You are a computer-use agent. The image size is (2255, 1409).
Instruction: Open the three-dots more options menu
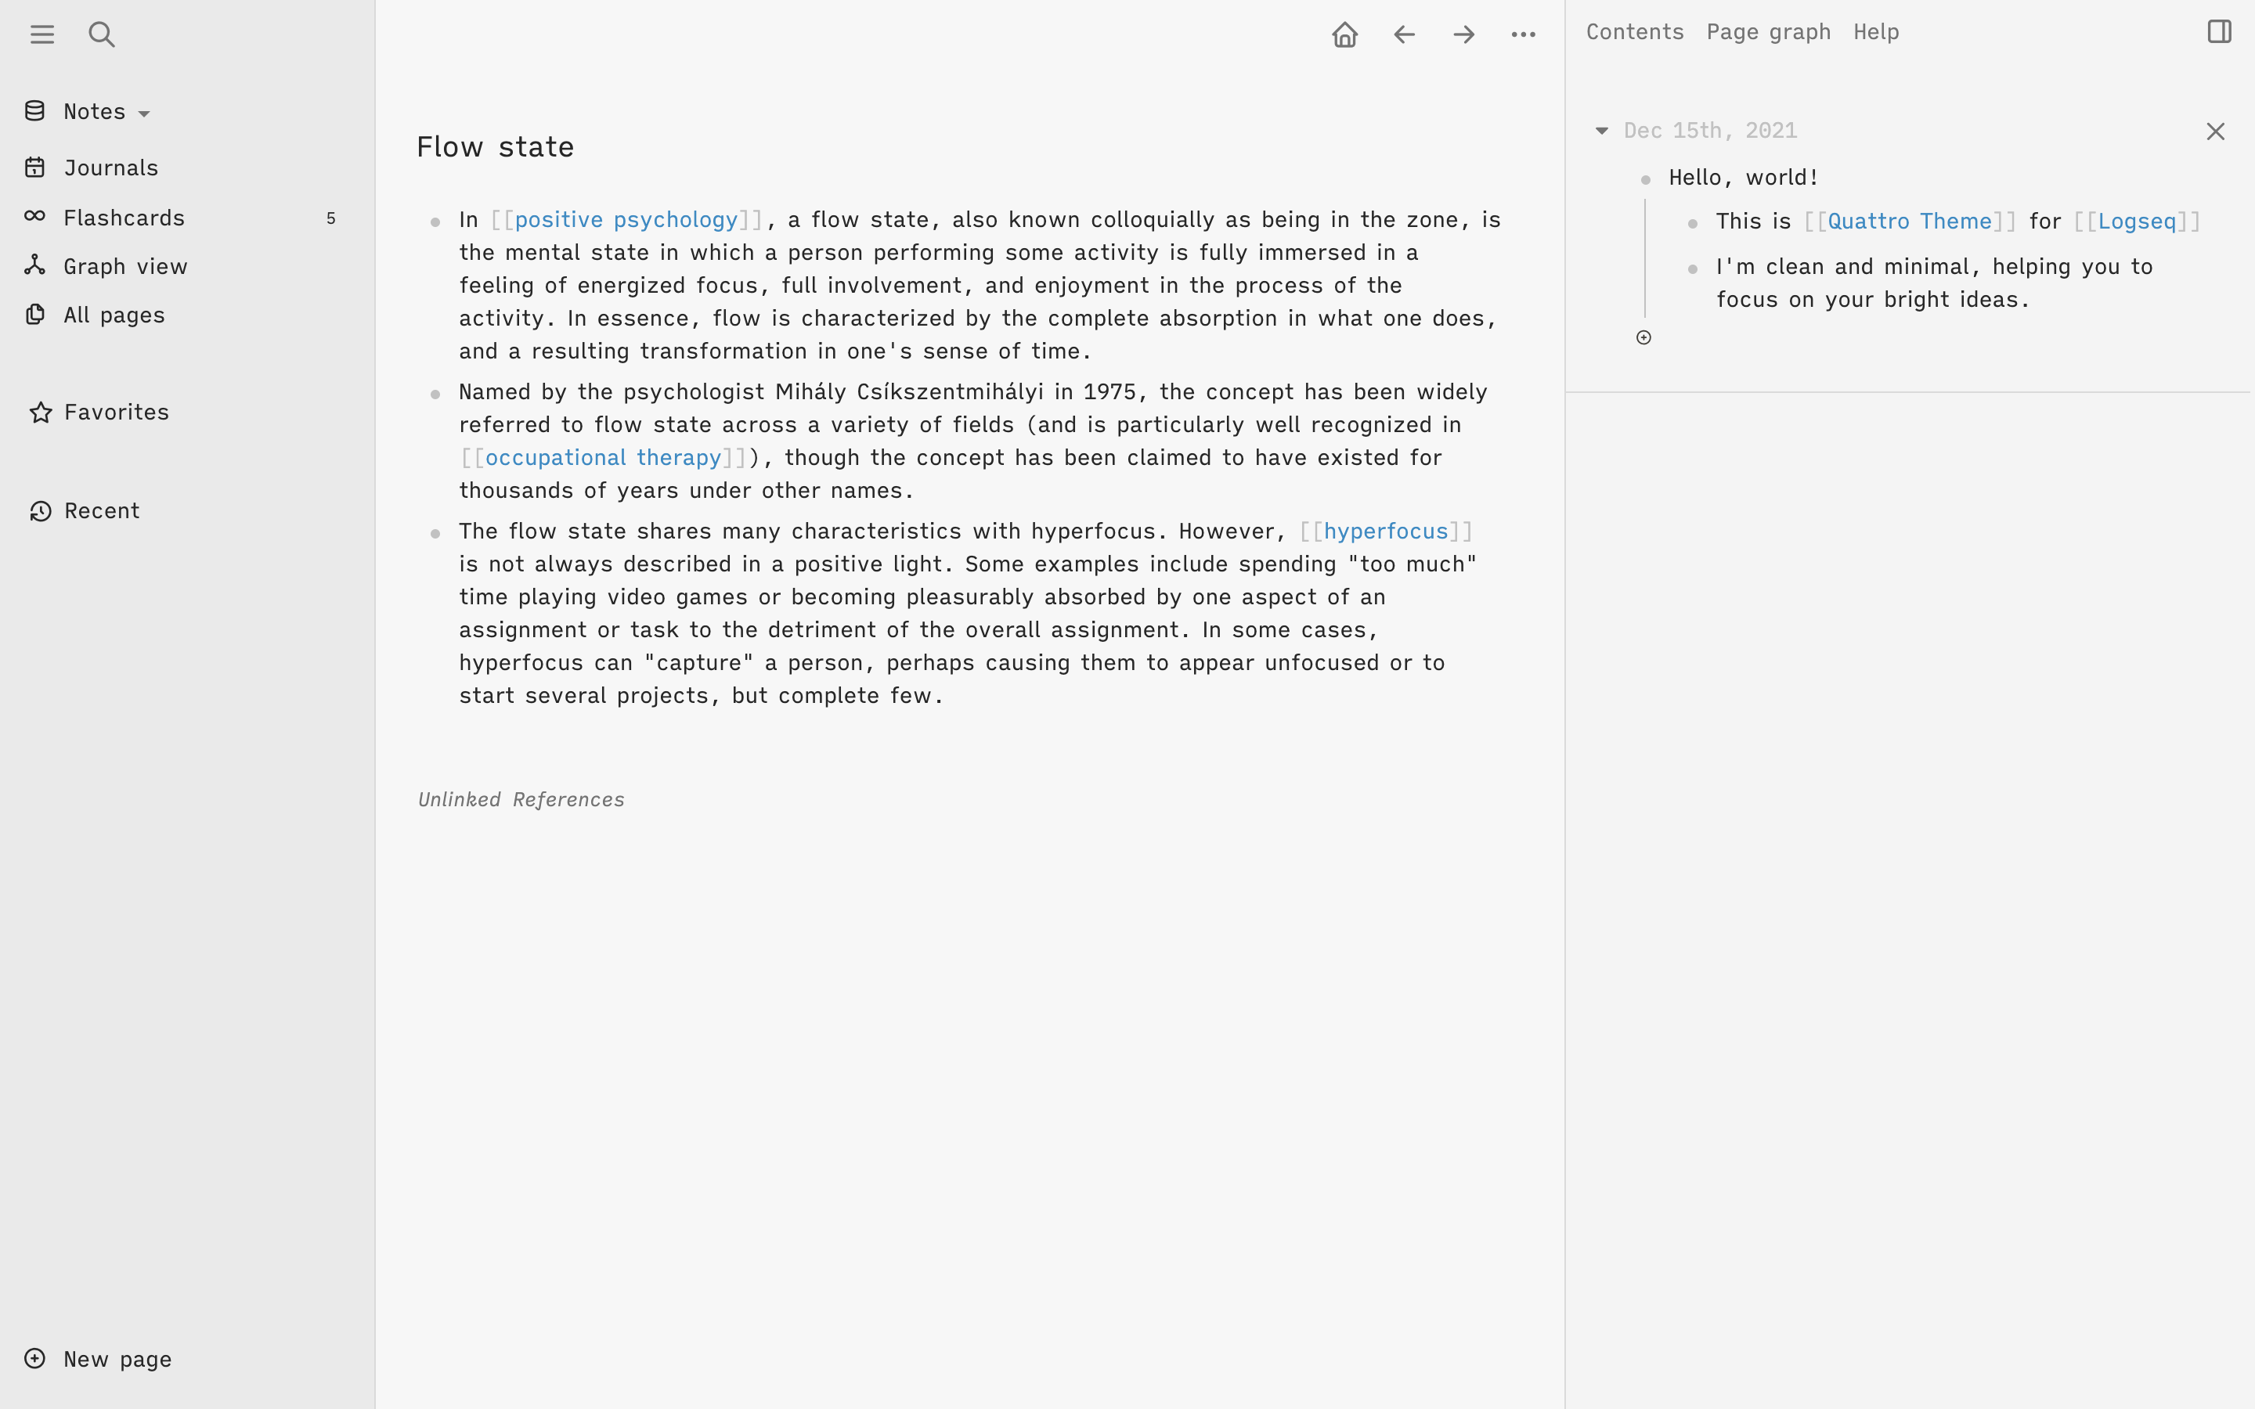click(1524, 34)
